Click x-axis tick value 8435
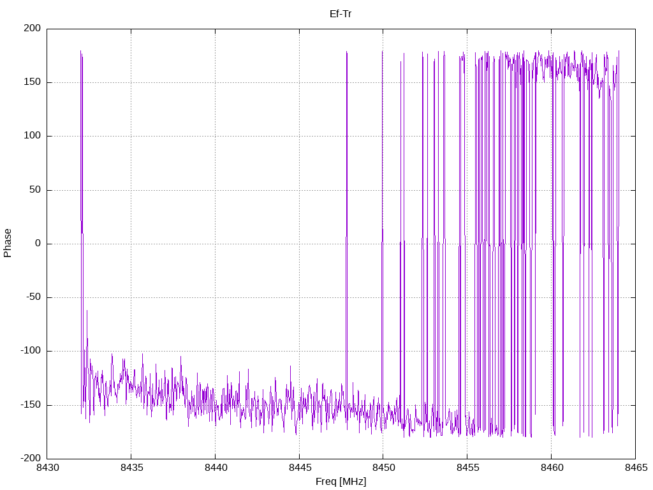 pos(131,468)
